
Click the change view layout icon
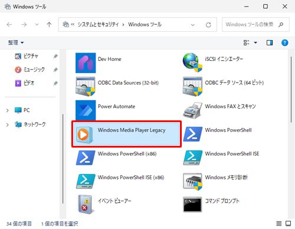click(x=247, y=42)
